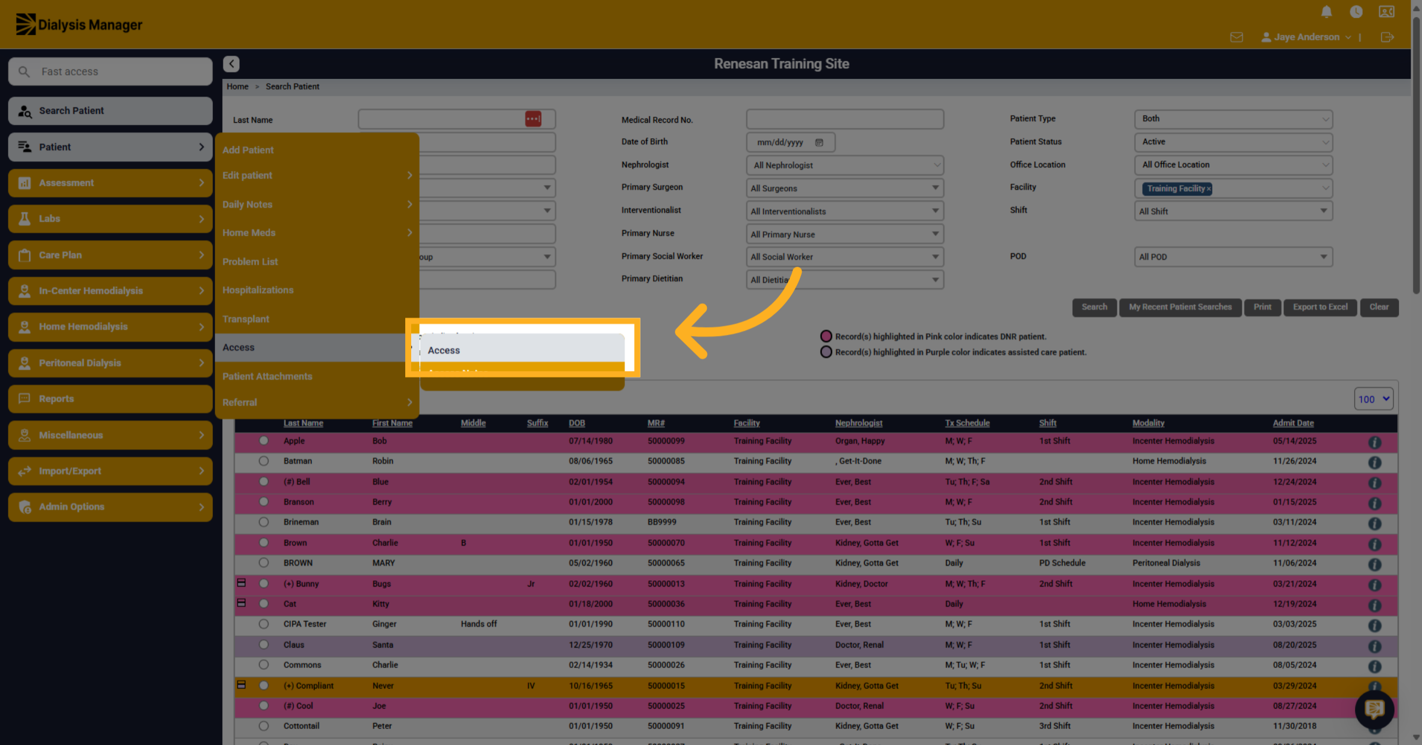This screenshot has height=745, width=1422.
Task: Click the Clear button
Action: (1379, 307)
